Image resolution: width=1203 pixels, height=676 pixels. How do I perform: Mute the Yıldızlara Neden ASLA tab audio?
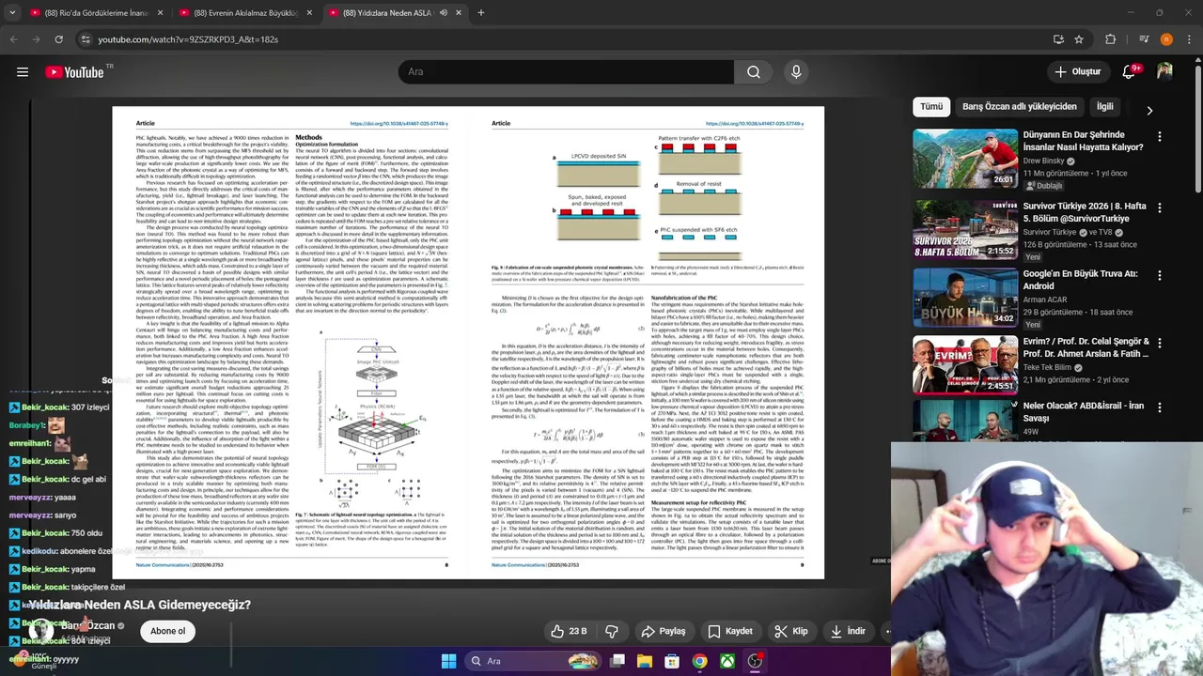[x=444, y=13]
